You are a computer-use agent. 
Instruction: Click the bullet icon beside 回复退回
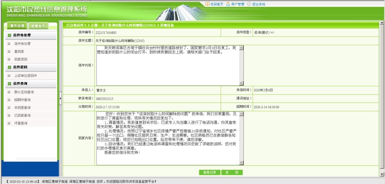click(x=9, y=59)
